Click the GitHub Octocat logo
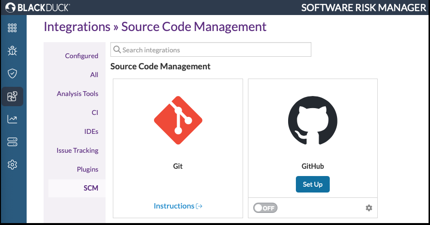 click(x=313, y=120)
